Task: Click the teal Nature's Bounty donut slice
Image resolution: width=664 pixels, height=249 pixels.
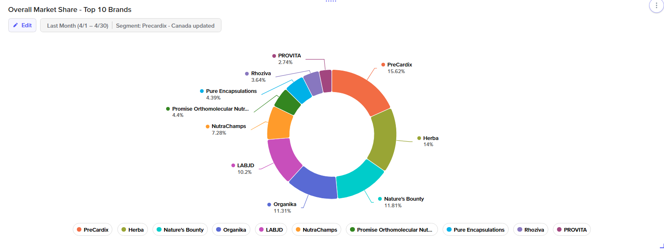Action: (358, 180)
